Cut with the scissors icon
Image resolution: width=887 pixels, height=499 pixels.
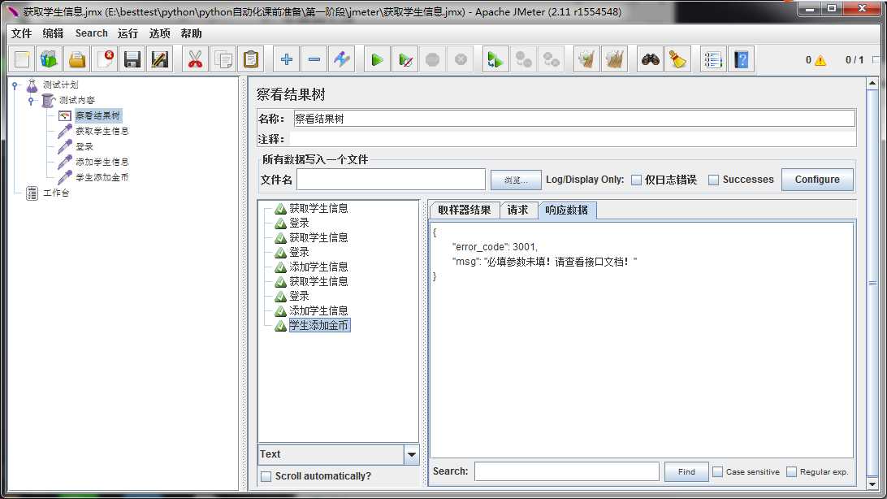coord(195,59)
